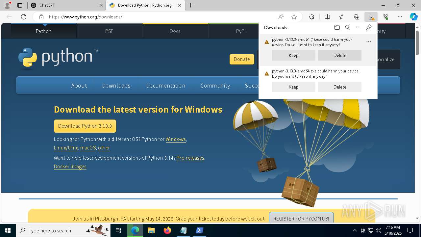Open downloads folder icon in panel
Image resolution: width=421 pixels, height=237 pixels.
pos(337,27)
